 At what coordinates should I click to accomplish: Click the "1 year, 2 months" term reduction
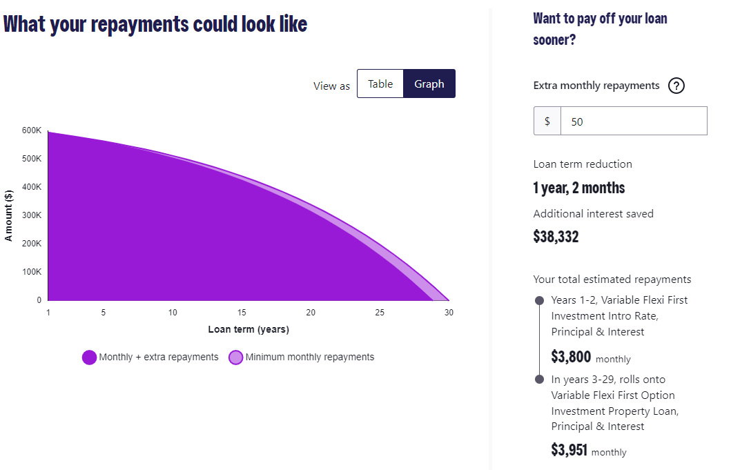point(578,188)
